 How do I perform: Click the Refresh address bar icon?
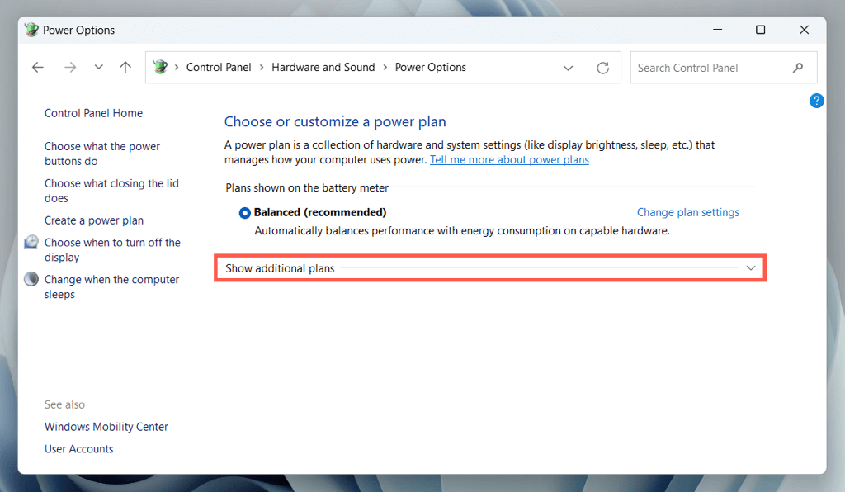point(603,68)
